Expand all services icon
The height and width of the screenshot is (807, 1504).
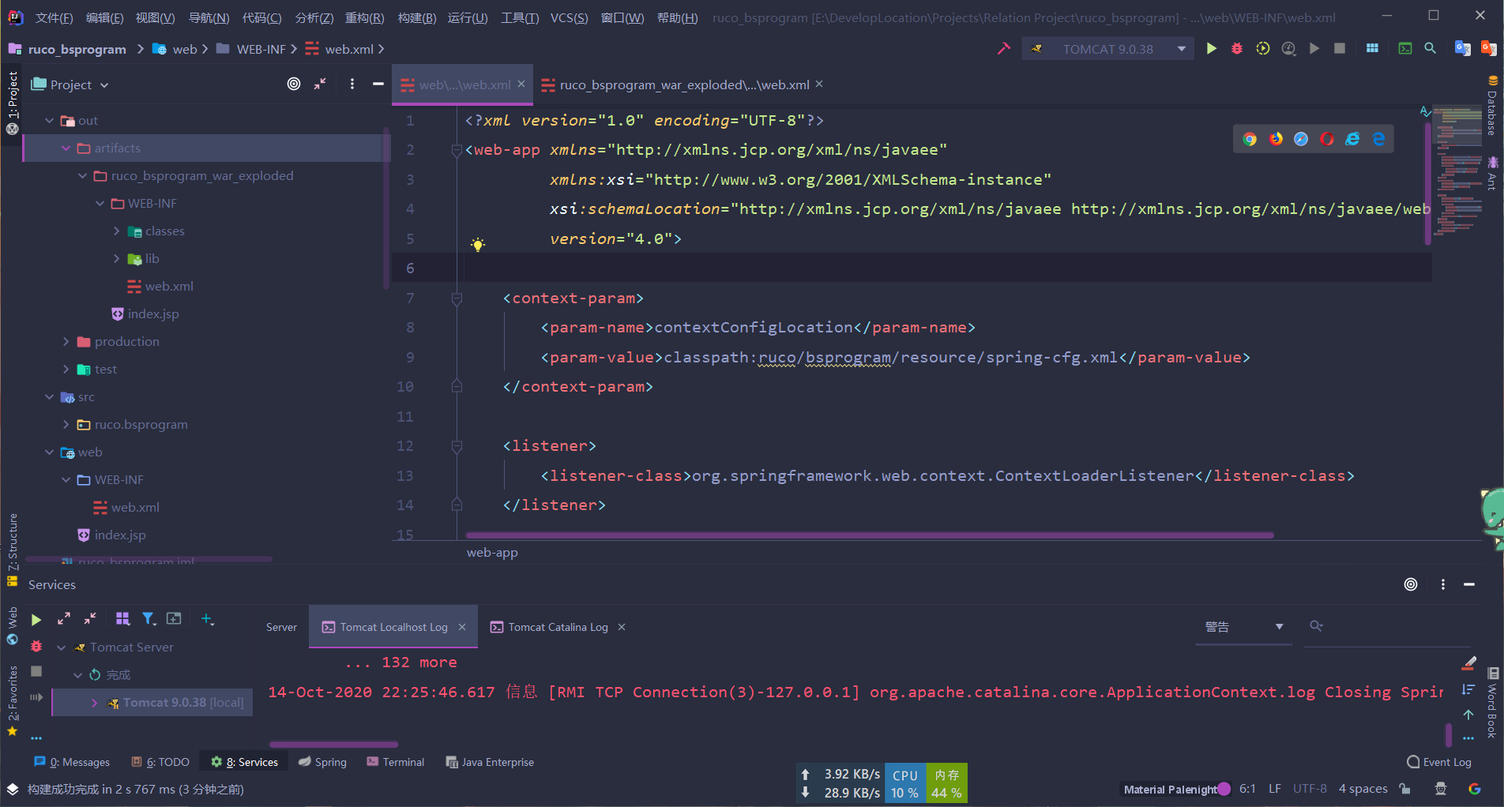64,618
